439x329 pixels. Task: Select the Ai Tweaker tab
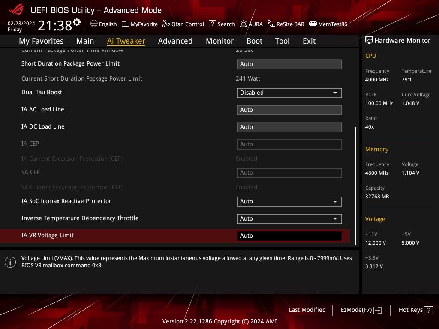[126, 41]
